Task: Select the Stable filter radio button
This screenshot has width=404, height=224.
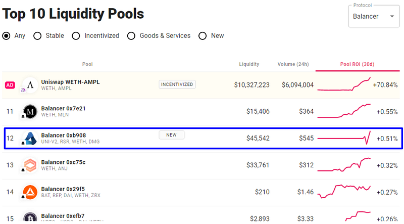Action: 37,36
